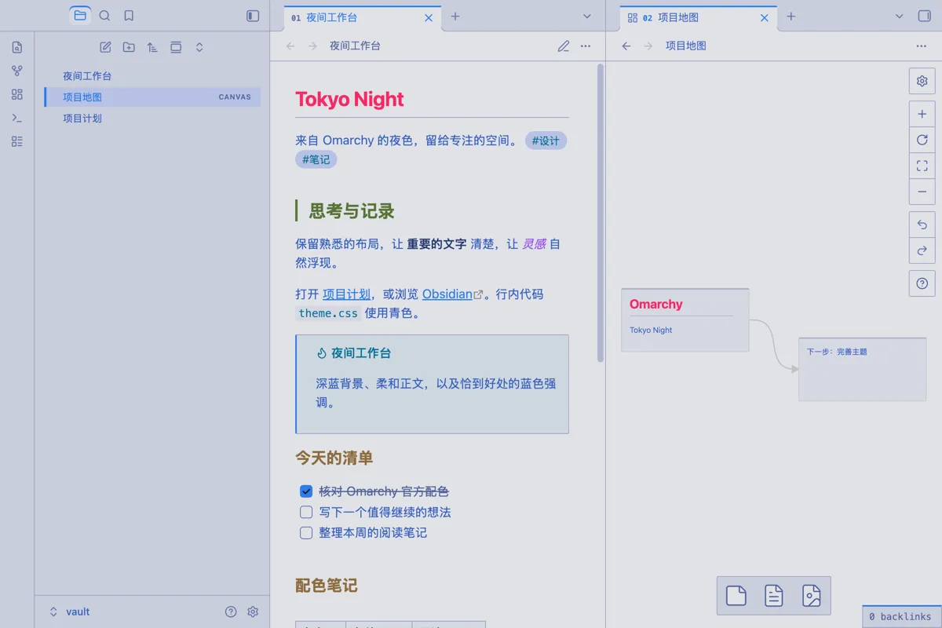The height and width of the screenshot is (628, 942).
Task: Zoom canvas to fit
Action: (x=922, y=166)
